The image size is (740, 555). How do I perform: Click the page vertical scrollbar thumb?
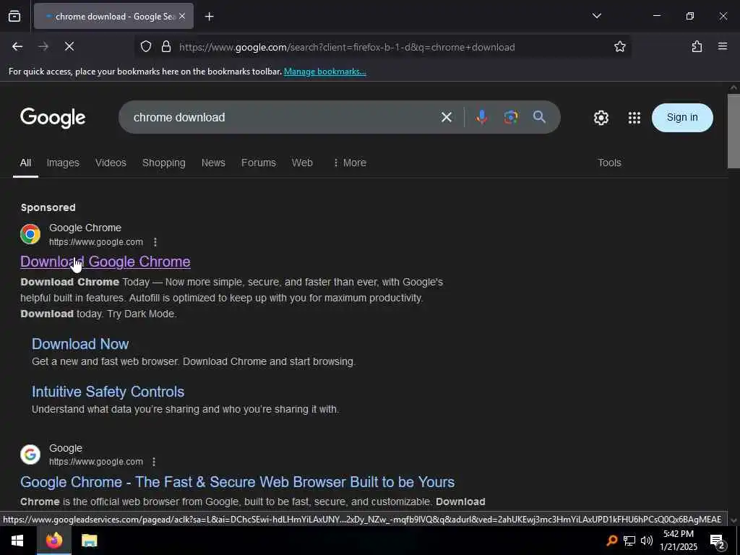coord(733,132)
